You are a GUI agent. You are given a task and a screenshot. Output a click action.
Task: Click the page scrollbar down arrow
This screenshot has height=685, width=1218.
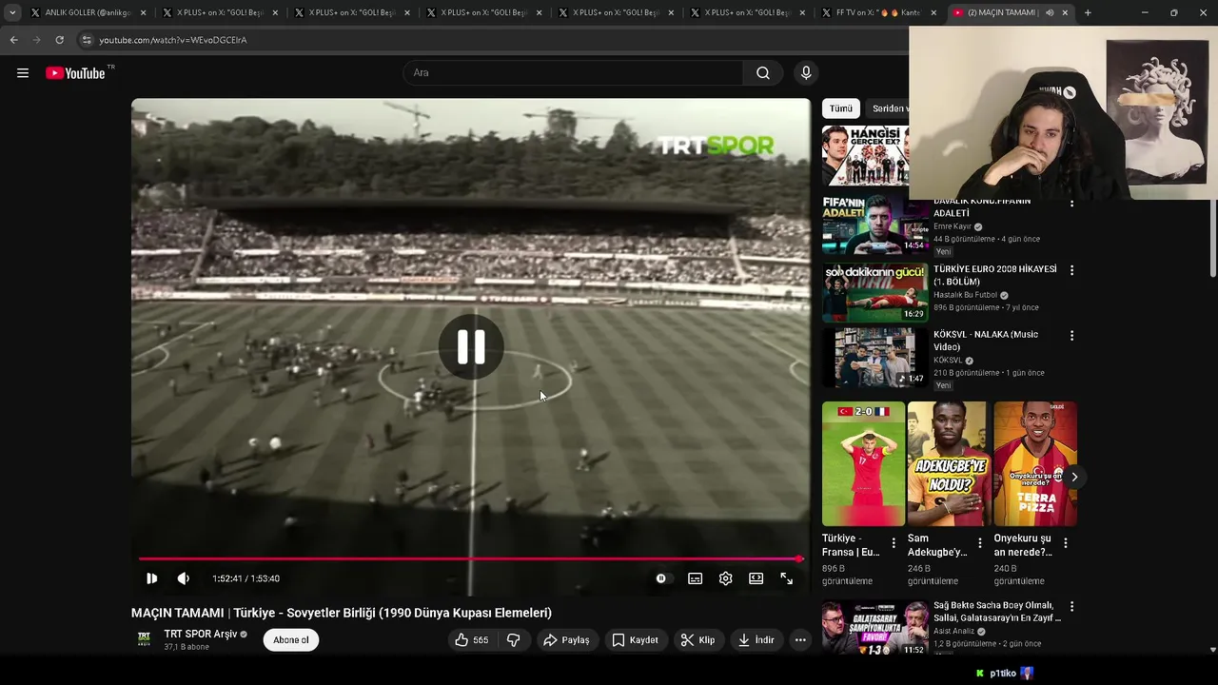tap(1212, 650)
